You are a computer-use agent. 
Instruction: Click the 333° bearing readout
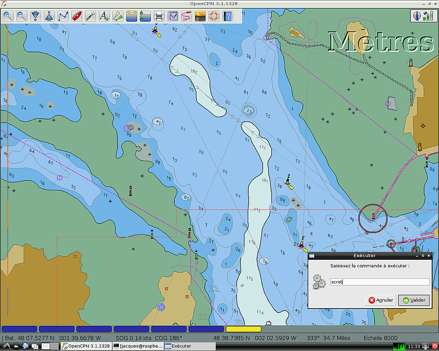(313, 338)
